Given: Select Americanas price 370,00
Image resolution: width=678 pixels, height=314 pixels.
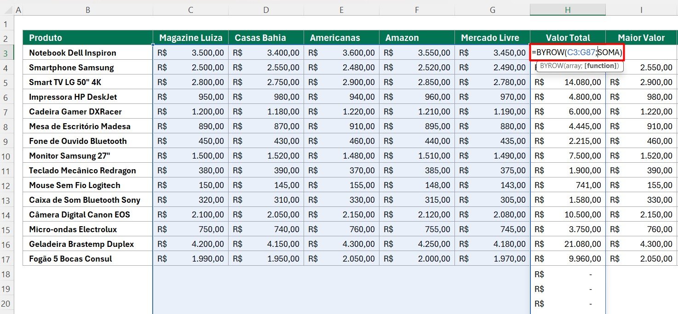Looking at the screenshot, I should click(x=341, y=170).
